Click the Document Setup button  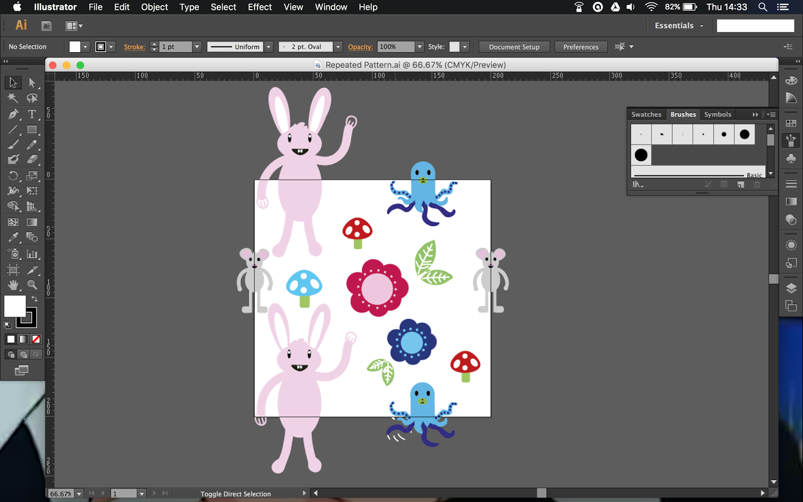pyautogui.click(x=514, y=47)
